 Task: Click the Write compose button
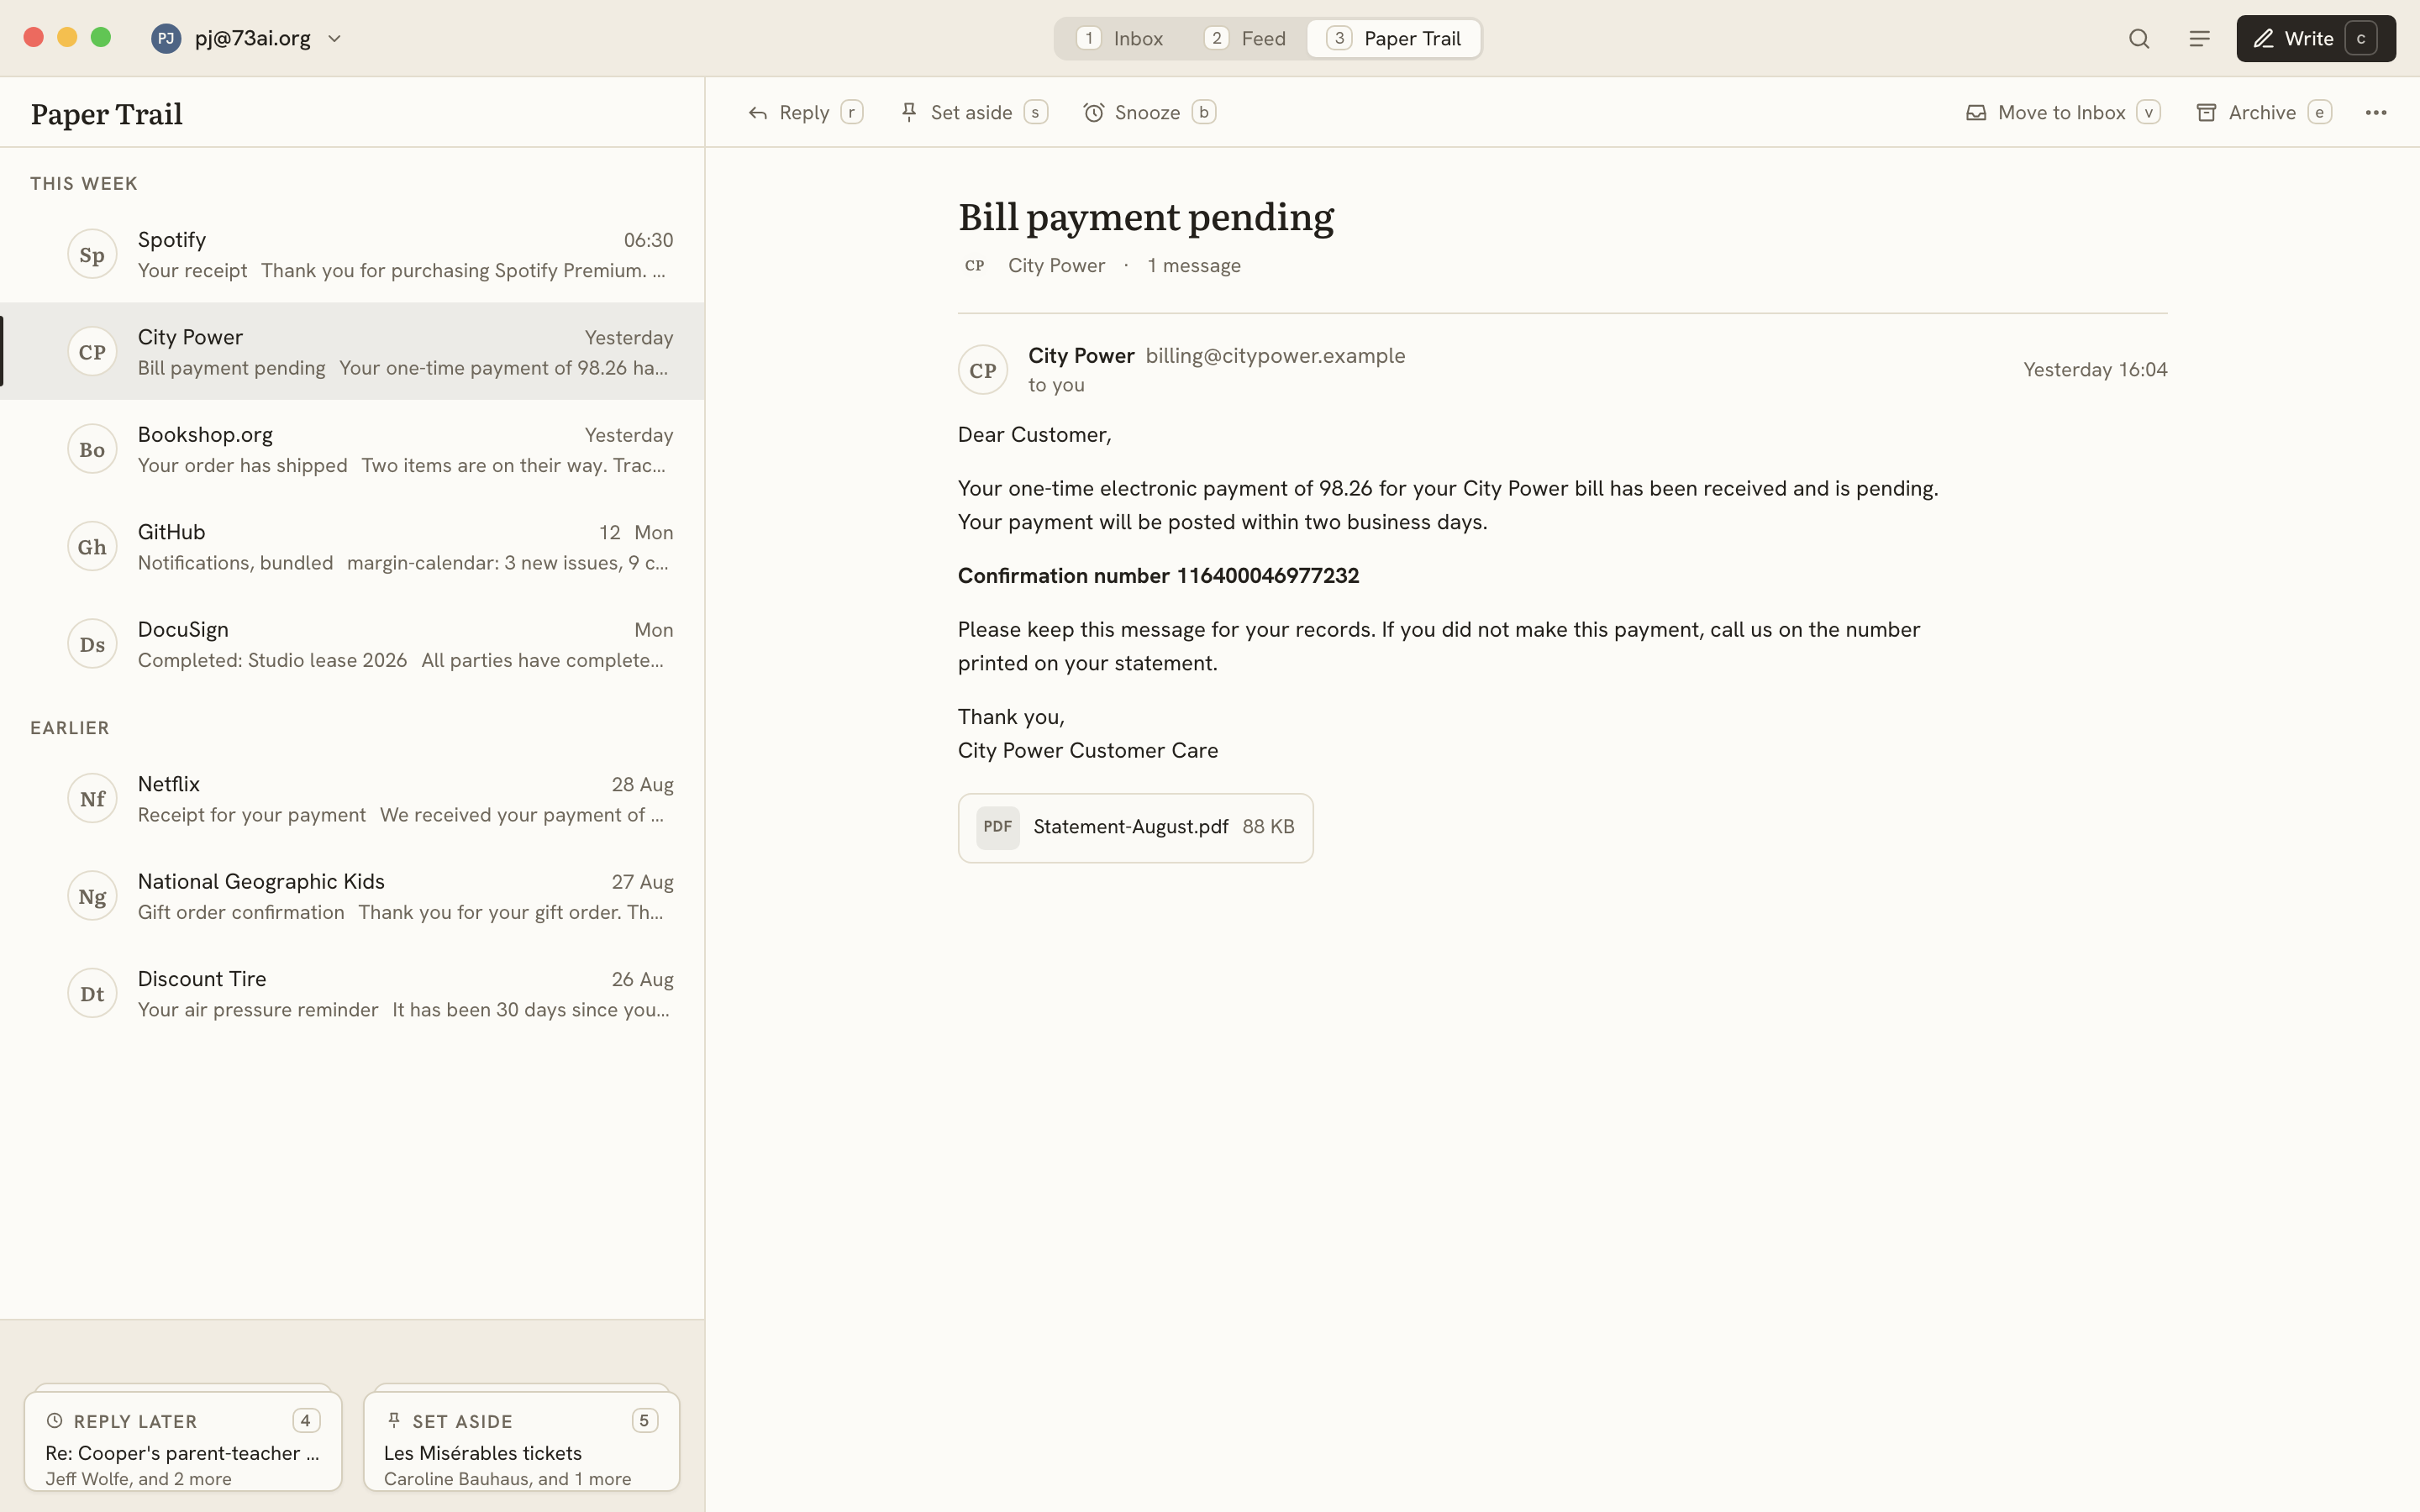(2316, 39)
